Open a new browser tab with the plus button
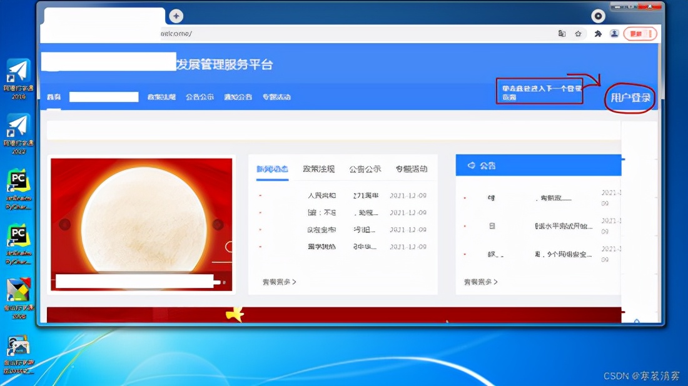688x386 pixels. tap(176, 16)
